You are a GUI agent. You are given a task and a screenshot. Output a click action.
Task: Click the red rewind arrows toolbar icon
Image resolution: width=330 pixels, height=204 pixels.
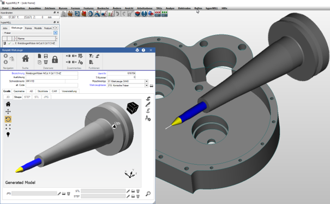158,14
